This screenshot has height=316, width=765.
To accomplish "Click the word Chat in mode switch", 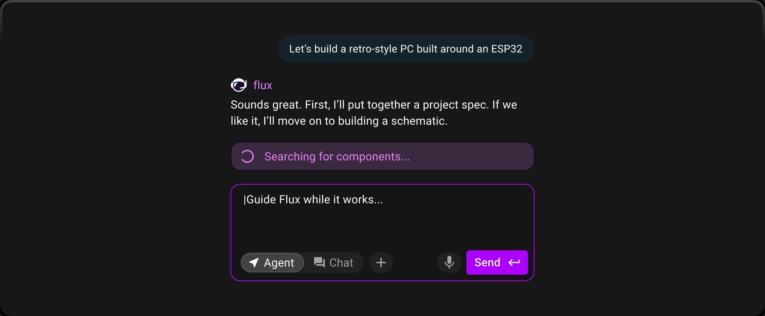I will (x=341, y=262).
